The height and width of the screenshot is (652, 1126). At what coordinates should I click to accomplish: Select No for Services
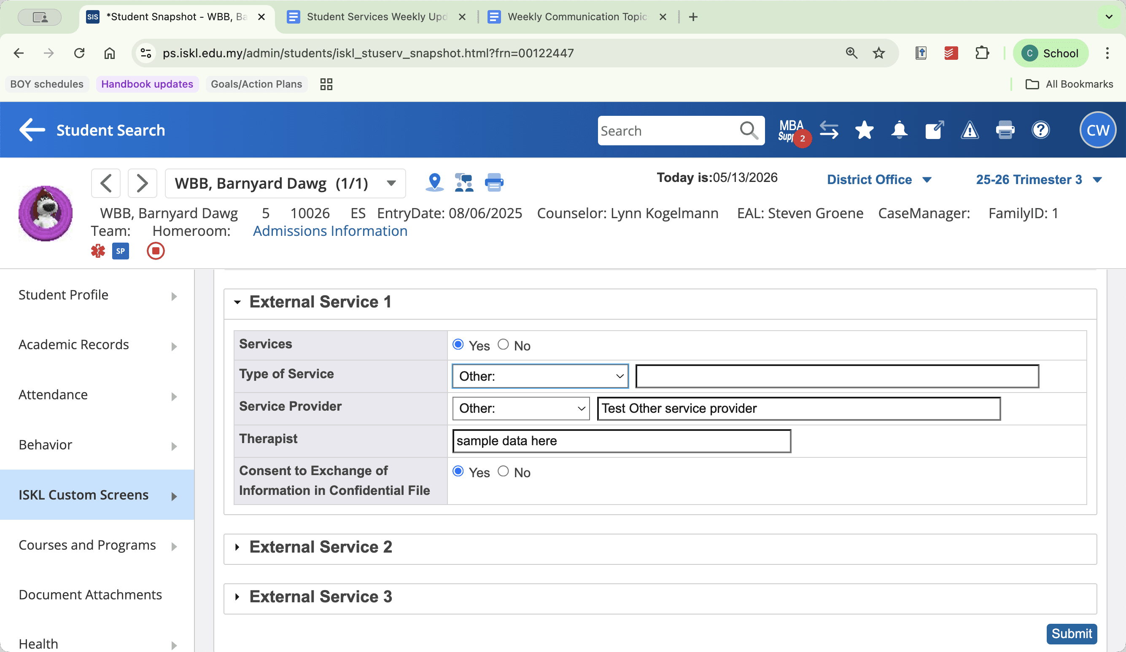click(503, 345)
